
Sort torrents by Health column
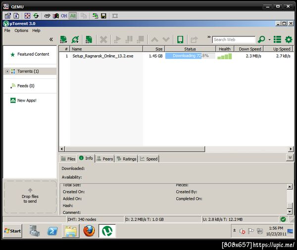(225, 49)
